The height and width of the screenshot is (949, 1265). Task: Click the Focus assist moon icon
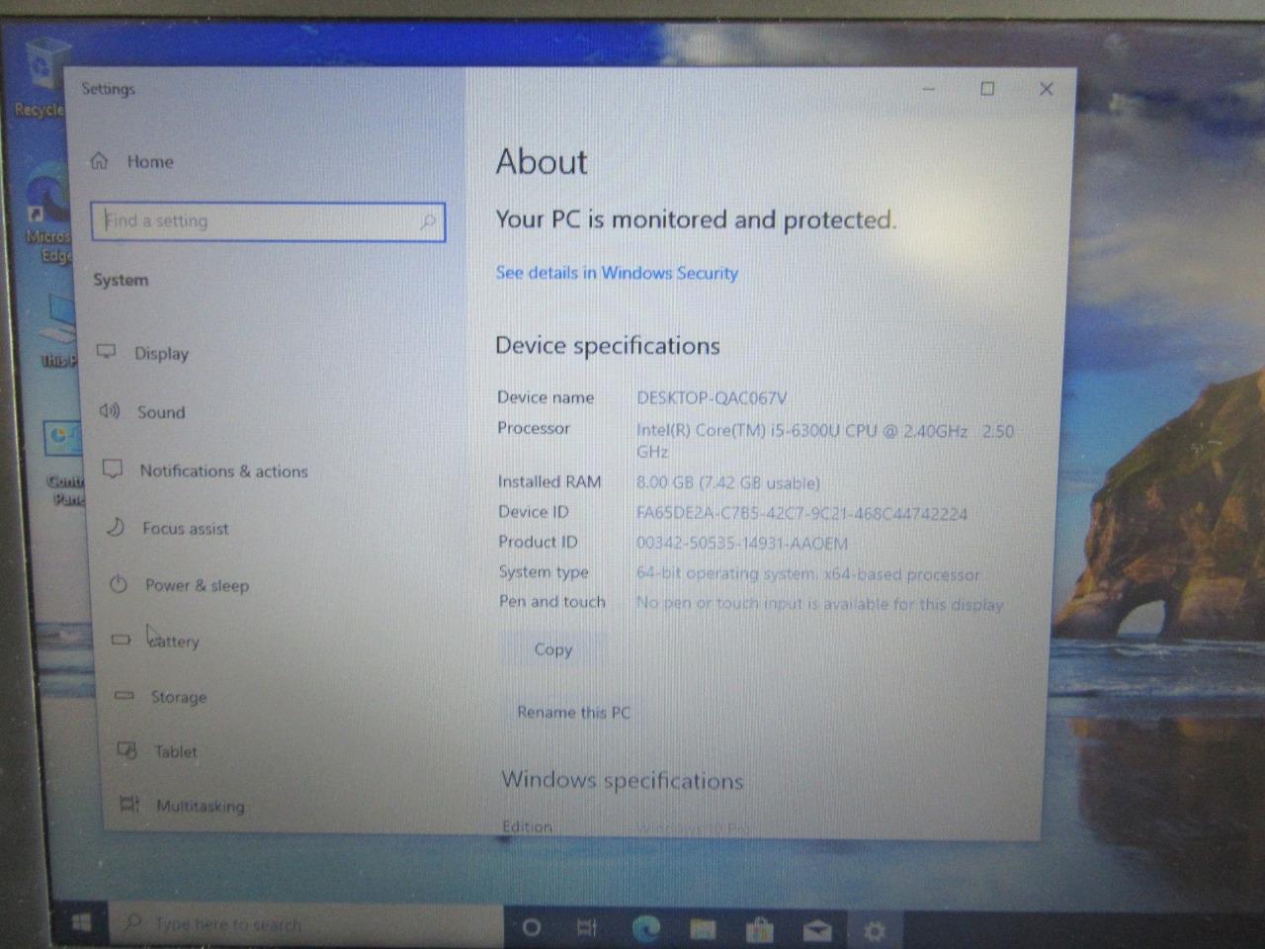[x=116, y=527]
